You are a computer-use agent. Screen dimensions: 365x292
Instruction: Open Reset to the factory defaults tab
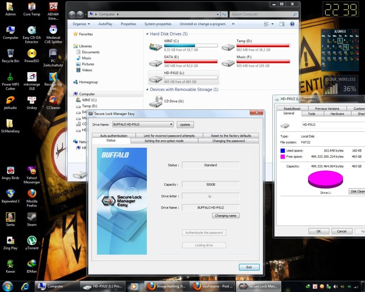231,135
